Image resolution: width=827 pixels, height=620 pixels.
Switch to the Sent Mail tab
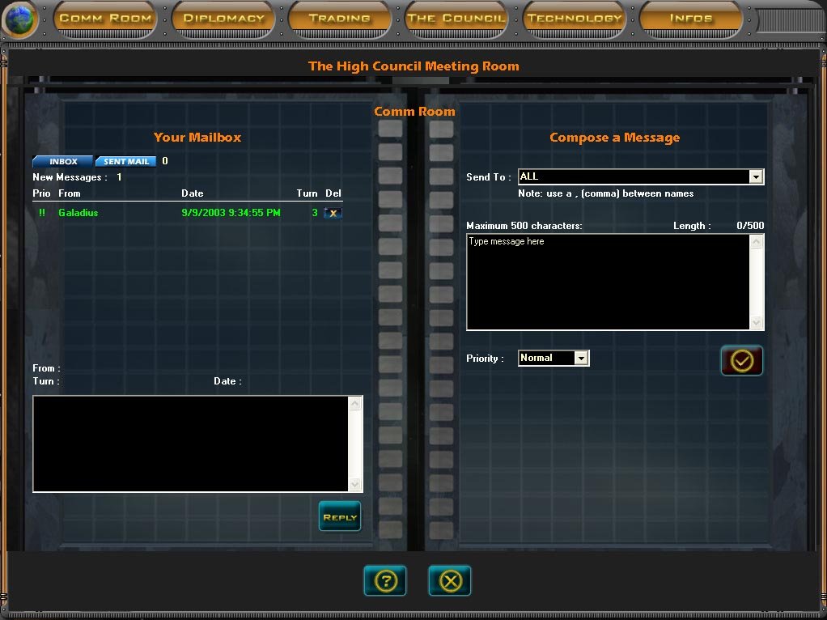(126, 162)
